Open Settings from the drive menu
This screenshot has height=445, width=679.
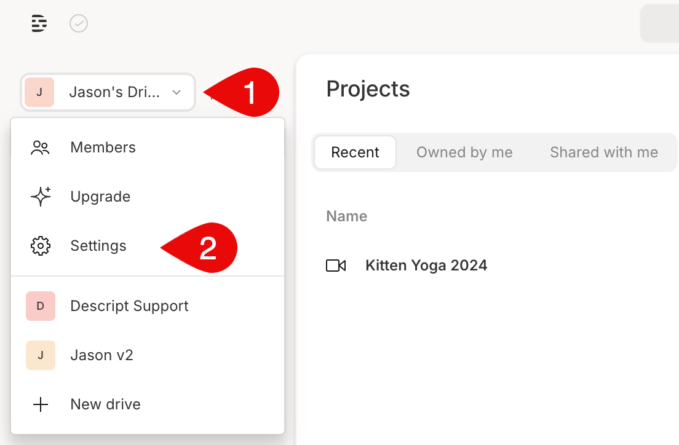[148, 246]
